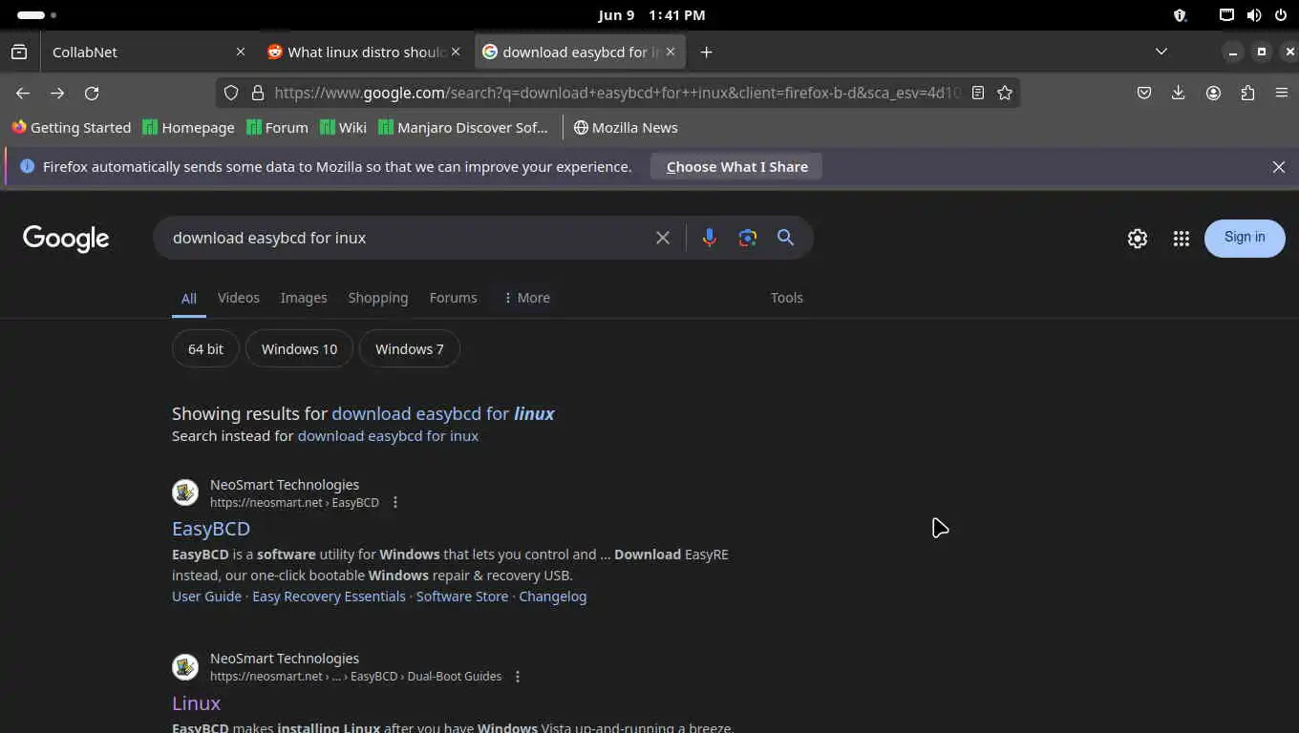This screenshot has height=733, width=1299.
Task: Open the EasyBCD result title
Action: click(211, 529)
